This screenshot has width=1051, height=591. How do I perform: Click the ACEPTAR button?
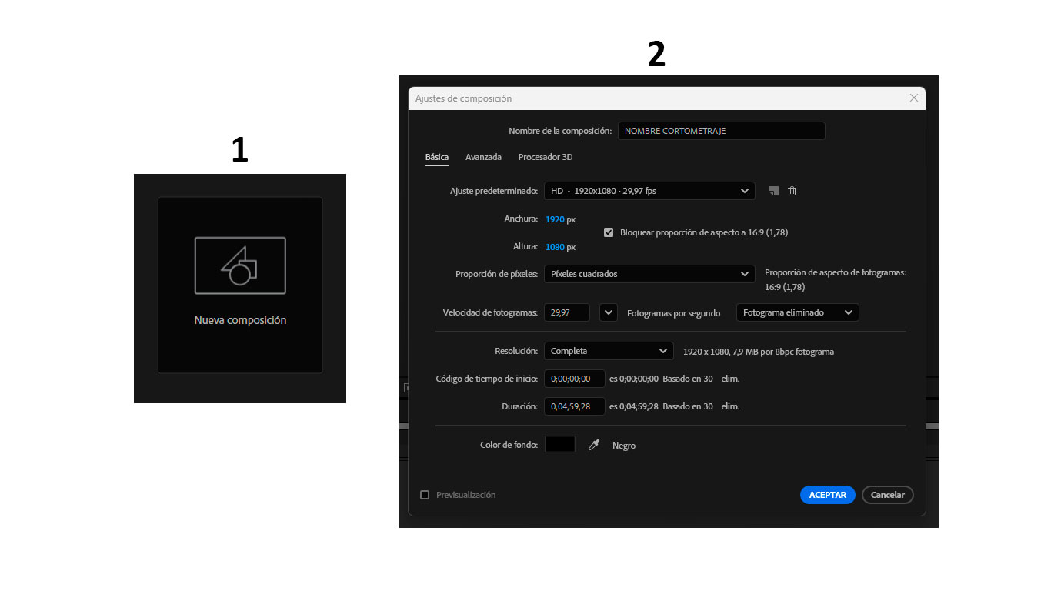828,495
